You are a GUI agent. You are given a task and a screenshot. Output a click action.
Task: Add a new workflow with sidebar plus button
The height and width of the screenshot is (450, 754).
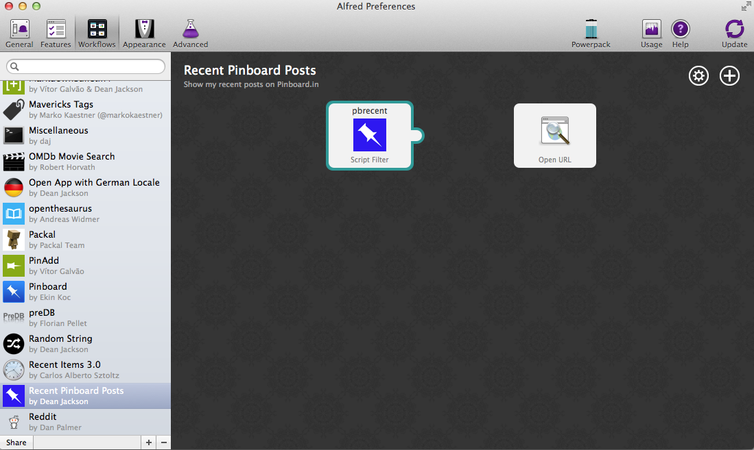point(149,442)
